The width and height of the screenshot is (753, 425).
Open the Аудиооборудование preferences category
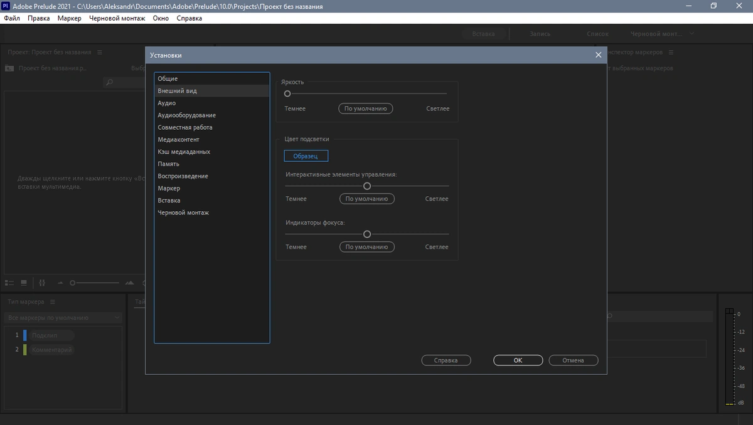(x=212, y=115)
